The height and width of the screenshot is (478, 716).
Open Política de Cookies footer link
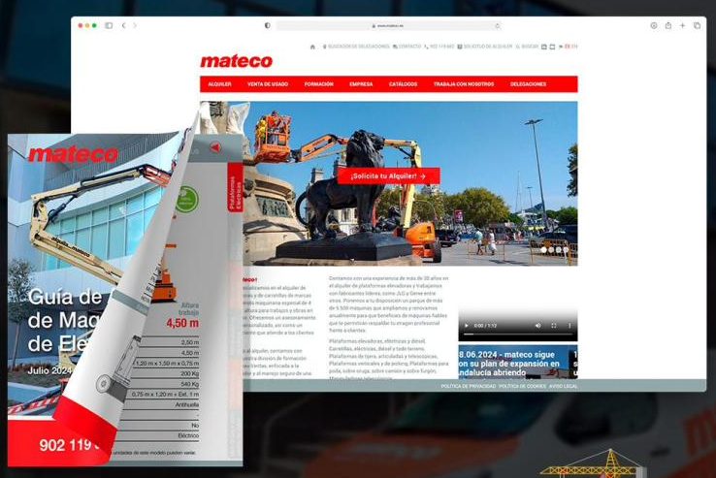point(522,386)
